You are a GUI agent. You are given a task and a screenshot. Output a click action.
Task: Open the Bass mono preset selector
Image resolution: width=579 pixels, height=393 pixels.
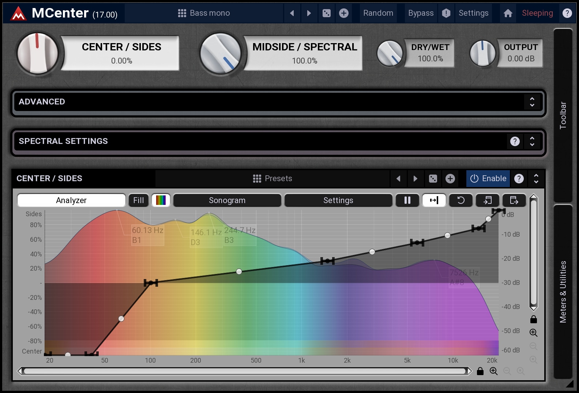tap(204, 13)
